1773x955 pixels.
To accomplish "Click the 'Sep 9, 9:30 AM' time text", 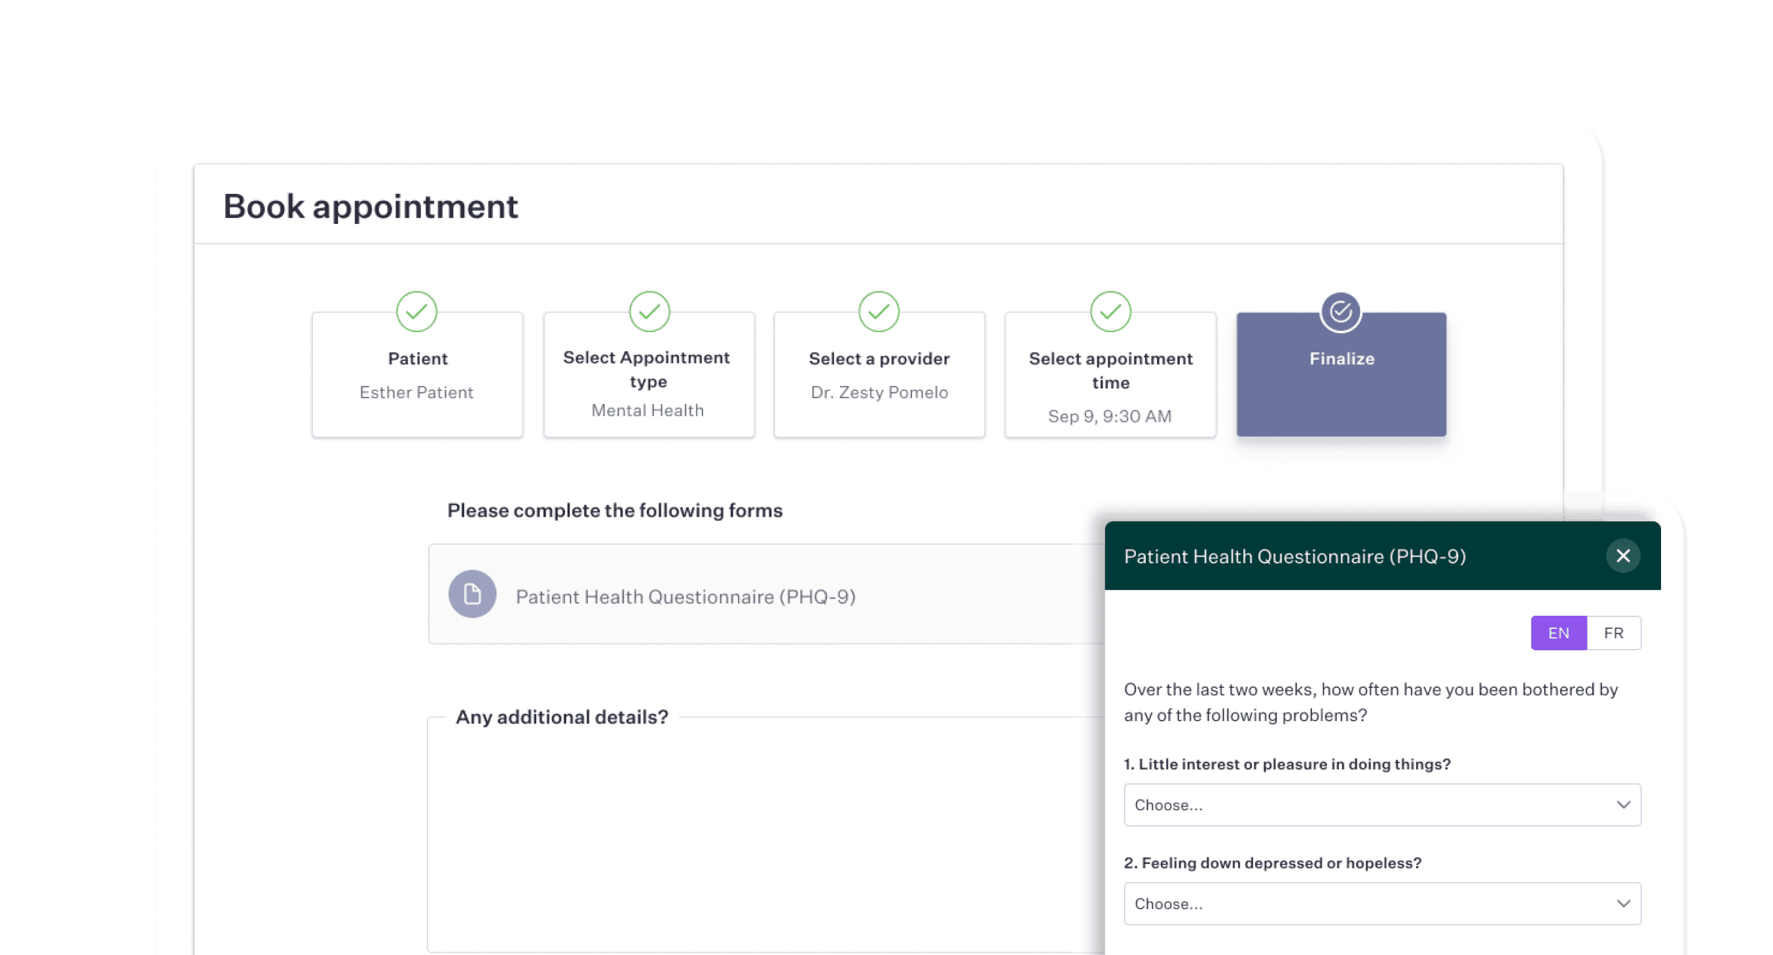I will [x=1110, y=417].
